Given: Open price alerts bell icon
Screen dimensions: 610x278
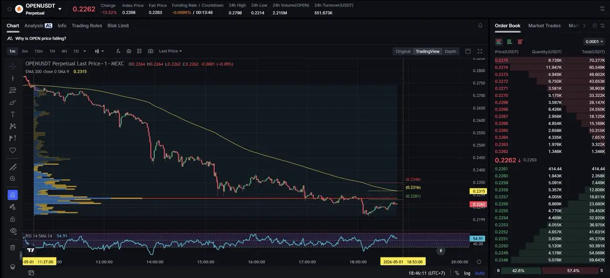Looking at the screenshot, I should point(480,25).
